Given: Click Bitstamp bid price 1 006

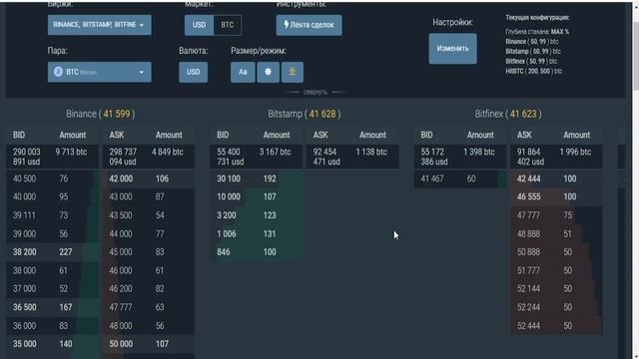Looking at the screenshot, I should click(227, 234).
